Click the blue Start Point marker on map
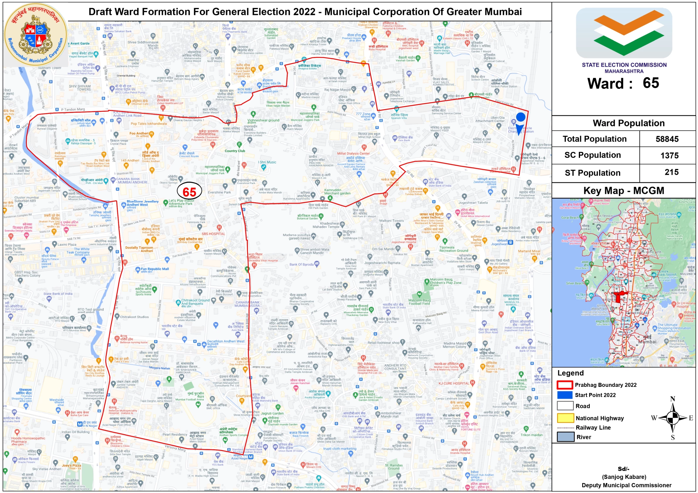The image size is (698, 493). 520,118
